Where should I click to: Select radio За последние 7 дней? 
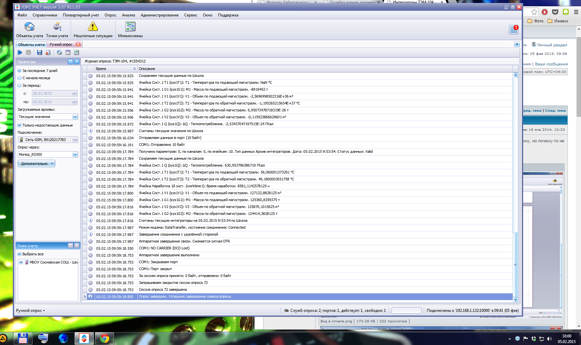click(19, 71)
